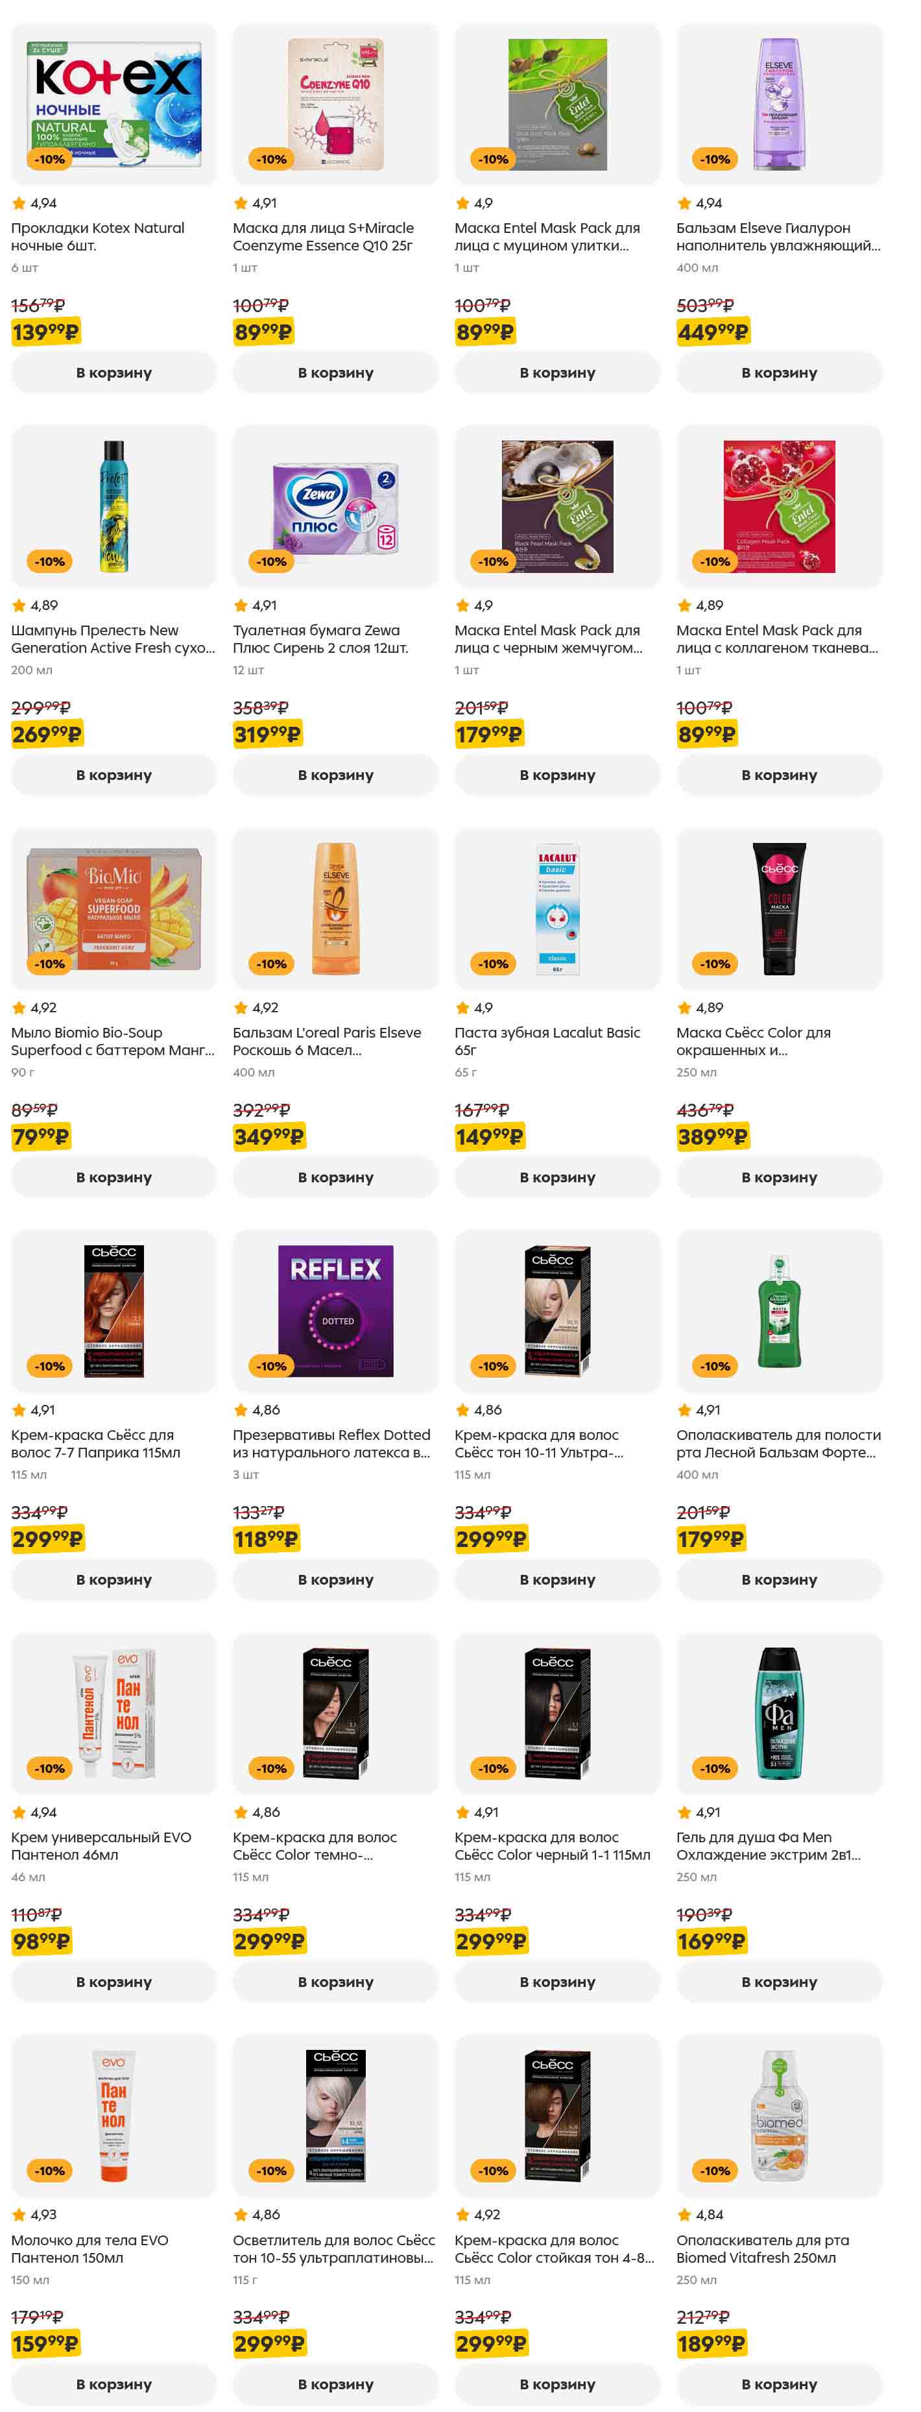Screen dimensions: 921x2412
Task: Click the star rating icon for Reflex Dotted
Action: [241, 1410]
